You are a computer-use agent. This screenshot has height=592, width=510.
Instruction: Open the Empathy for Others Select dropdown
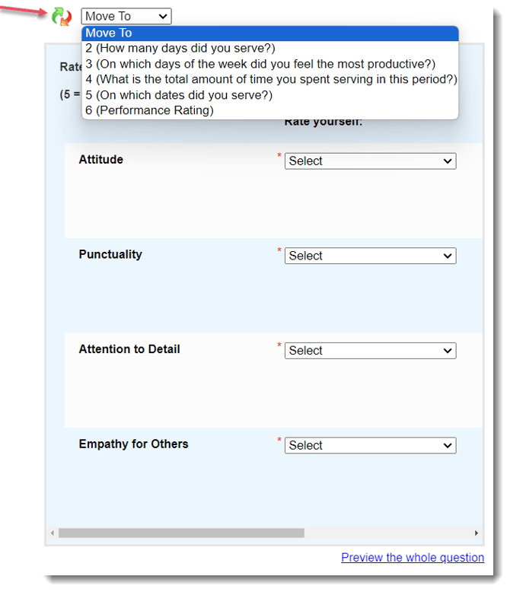[370, 446]
